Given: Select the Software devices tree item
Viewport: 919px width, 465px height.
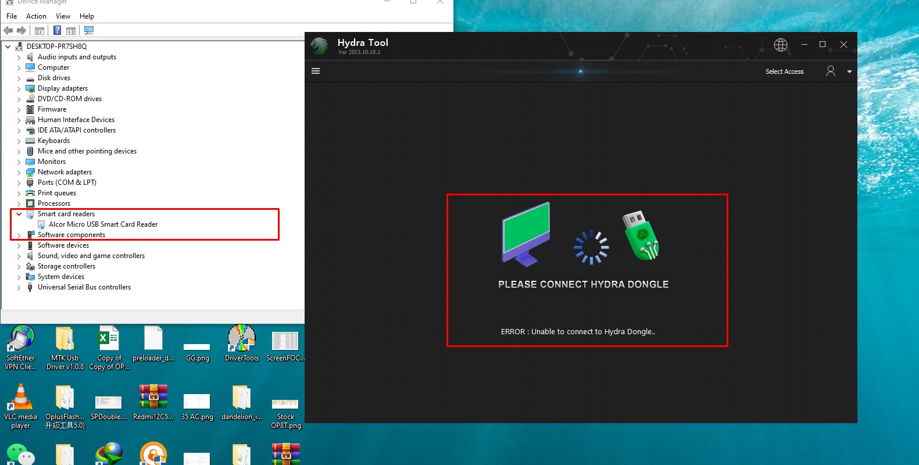Looking at the screenshot, I should 63,245.
